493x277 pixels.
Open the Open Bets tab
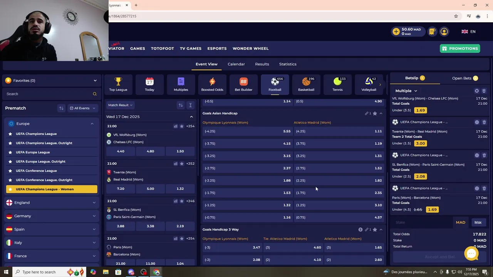465,78
